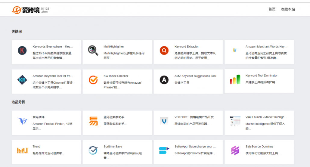Click the 关键词 section heading
310x167 pixels.
click(x=17, y=32)
